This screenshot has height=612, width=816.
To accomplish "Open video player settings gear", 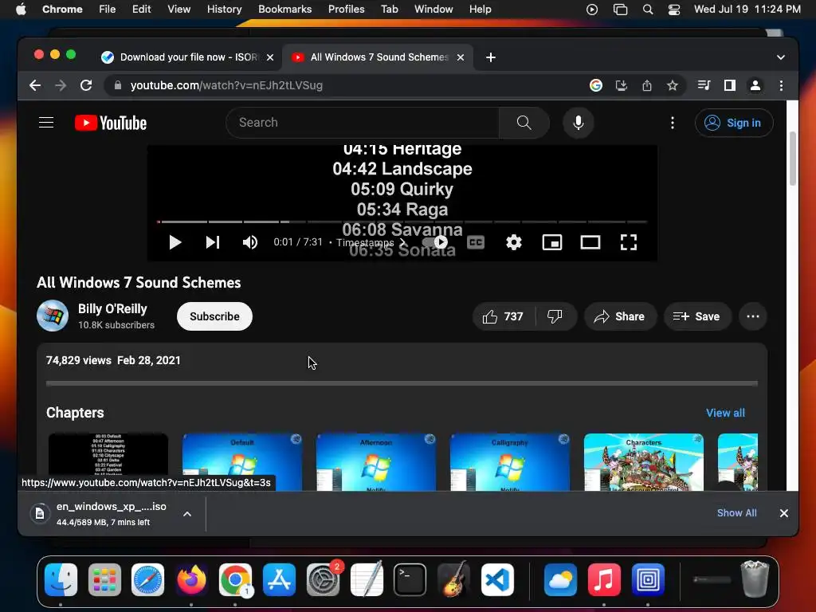I will click(514, 242).
